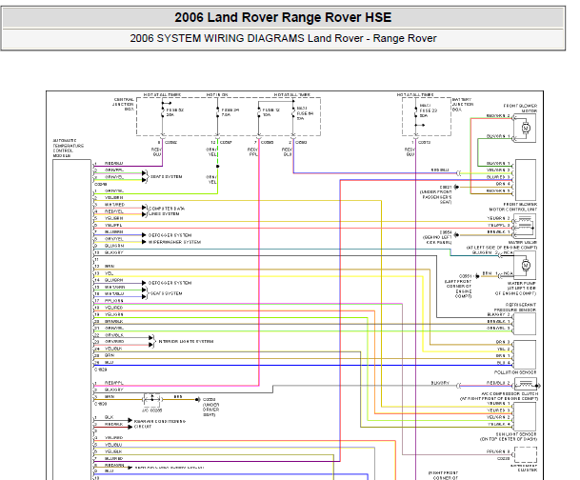
Task: Select the 'REFRIGERANT PRESSURE SENSOR' label
Action: (515, 308)
